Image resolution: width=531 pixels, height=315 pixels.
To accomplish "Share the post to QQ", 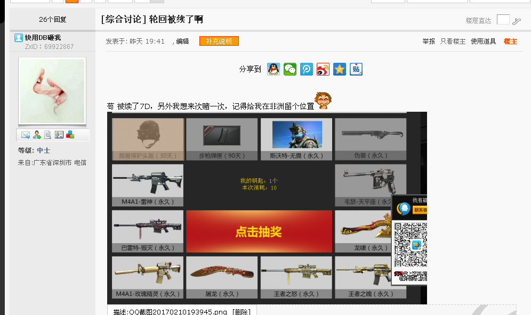I will 273,69.
